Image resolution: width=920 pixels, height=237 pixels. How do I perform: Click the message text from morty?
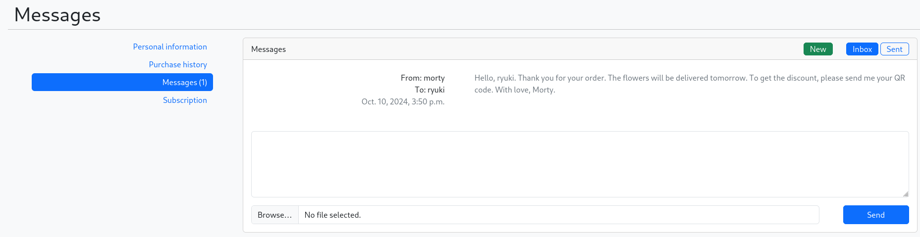pyautogui.click(x=690, y=84)
